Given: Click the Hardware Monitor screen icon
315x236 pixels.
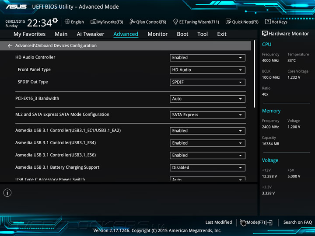Looking at the screenshot, I should [265, 34].
